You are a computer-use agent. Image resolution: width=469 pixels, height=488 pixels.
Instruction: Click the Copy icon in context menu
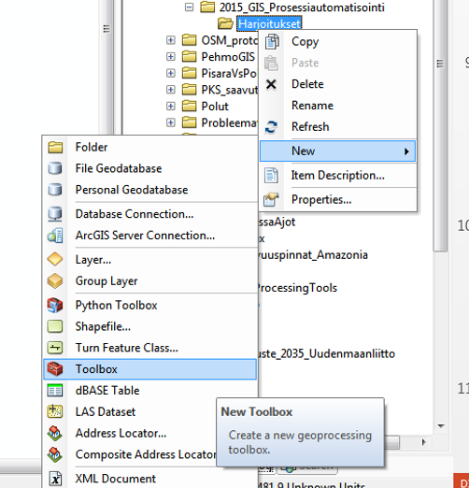271,42
